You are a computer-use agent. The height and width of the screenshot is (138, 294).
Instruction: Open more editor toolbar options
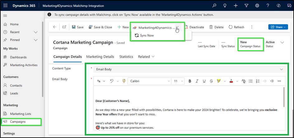279,81
